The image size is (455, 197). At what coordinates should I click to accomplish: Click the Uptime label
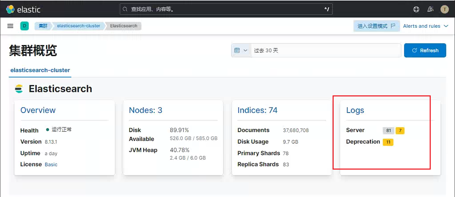click(x=31, y=153)
